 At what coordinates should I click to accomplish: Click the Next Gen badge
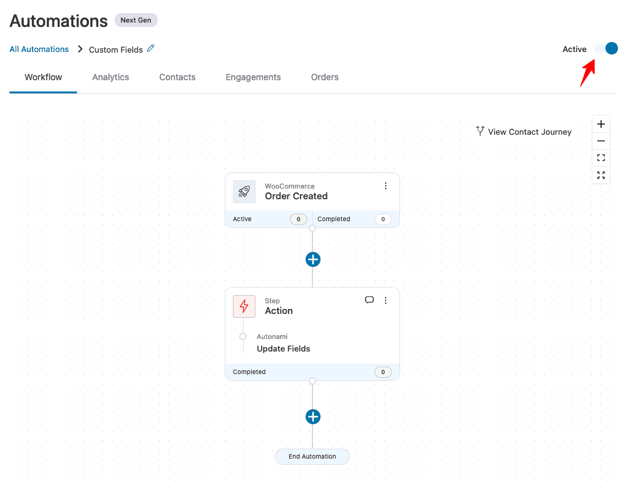[136, 20]
